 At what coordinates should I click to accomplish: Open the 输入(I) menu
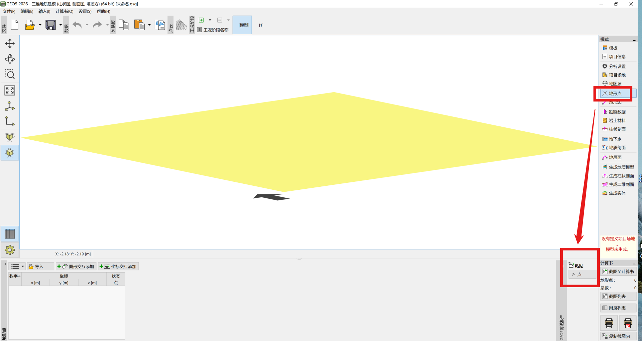tap(44, 11)
